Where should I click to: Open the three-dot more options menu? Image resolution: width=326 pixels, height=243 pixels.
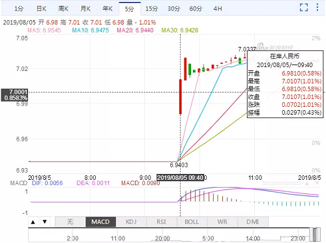point(318,7)
